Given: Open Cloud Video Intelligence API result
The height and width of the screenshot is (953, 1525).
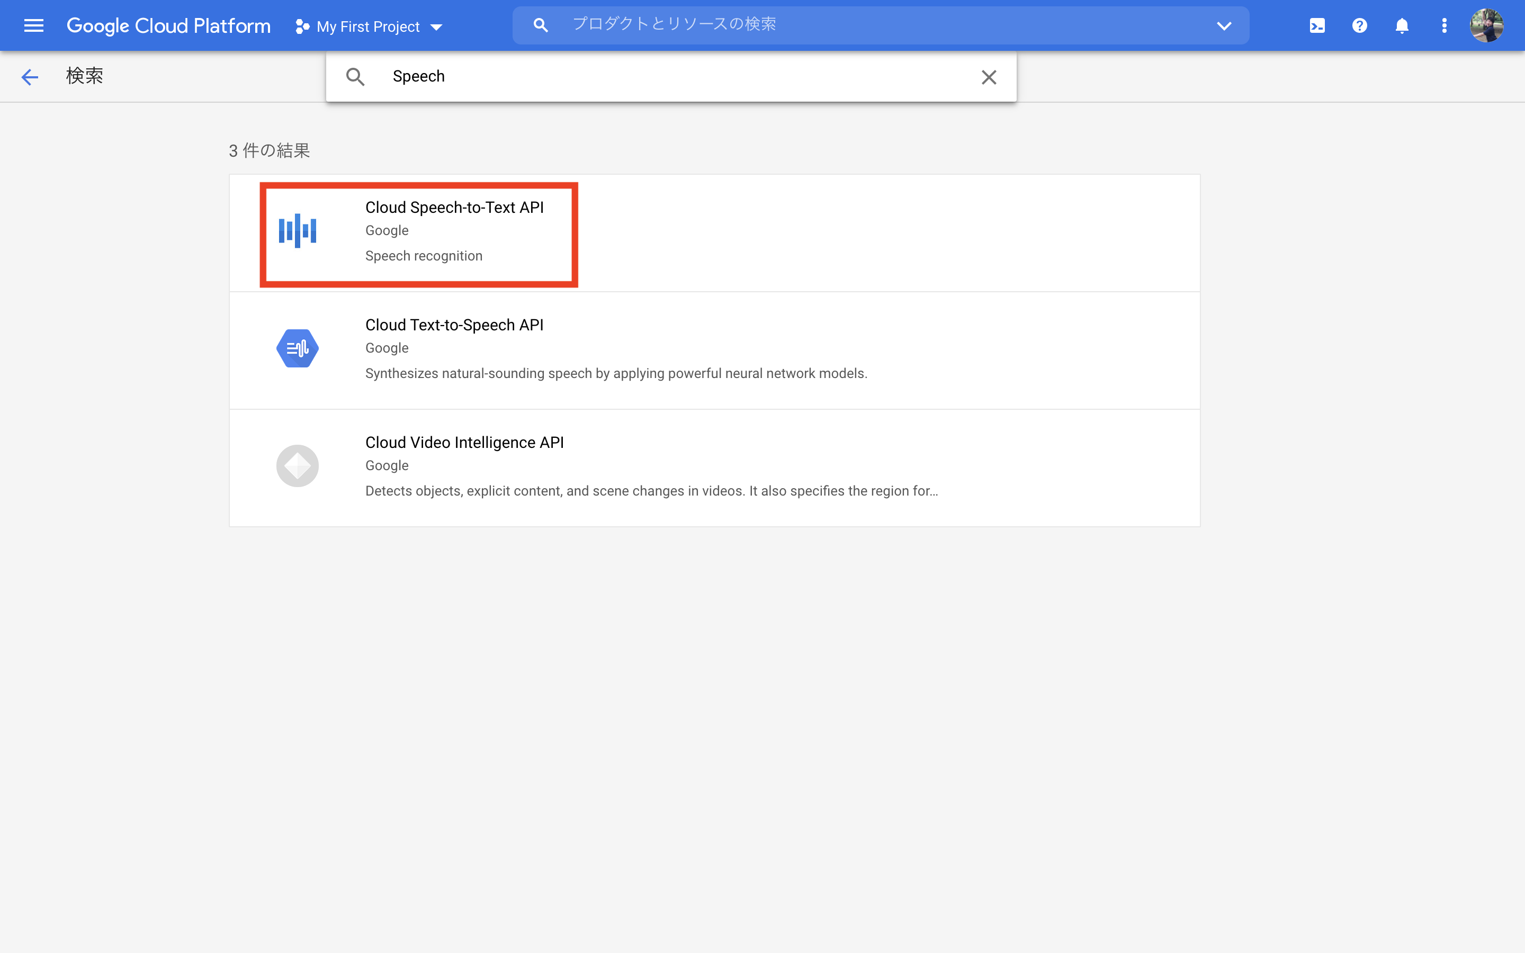Looking at the screenshot, I should pos(464,443).
